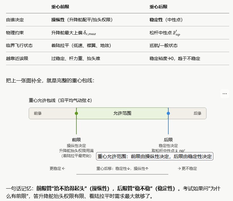Click the green 前限 marker dot

[x=76, y=113]
